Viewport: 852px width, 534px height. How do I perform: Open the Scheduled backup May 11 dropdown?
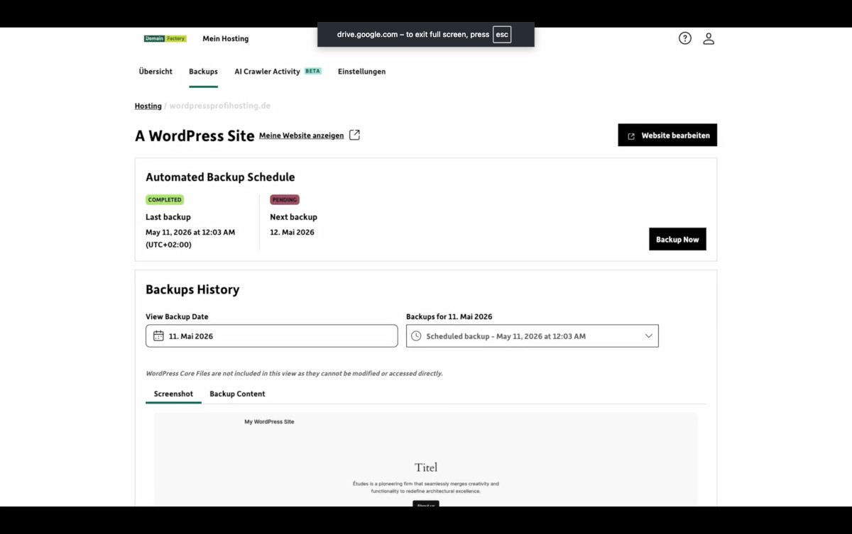click(532, 336)
